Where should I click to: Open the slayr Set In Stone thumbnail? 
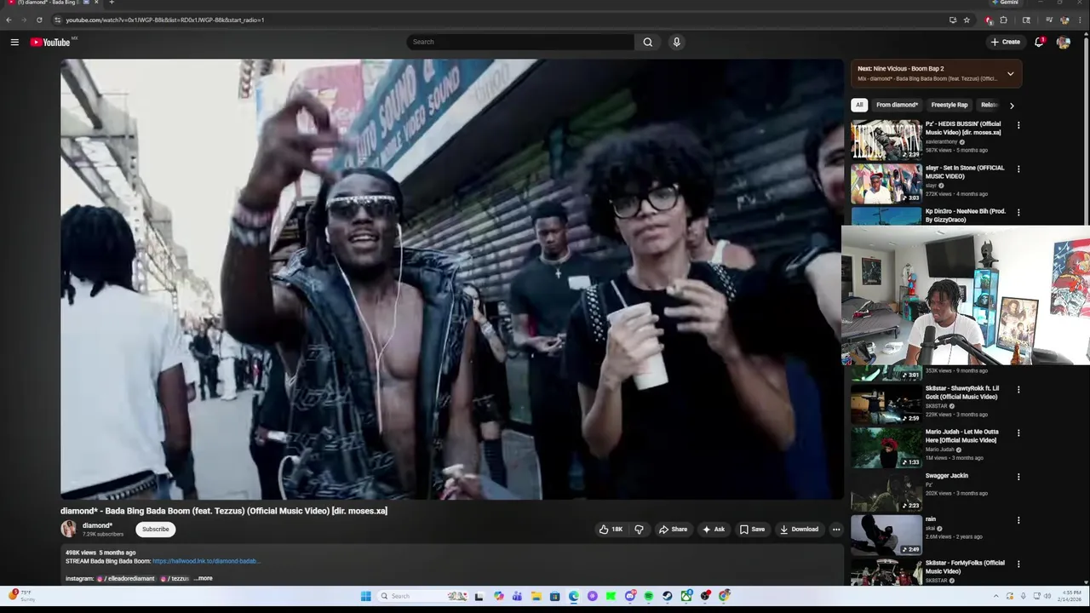pos(886,183)
